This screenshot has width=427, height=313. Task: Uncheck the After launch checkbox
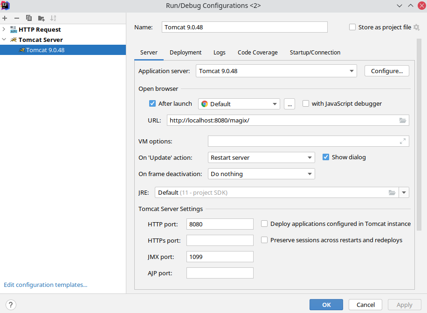pyautogui.click(x=152, y=103)
